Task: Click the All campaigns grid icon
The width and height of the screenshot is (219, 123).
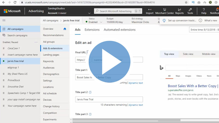Action: [4, 29]
